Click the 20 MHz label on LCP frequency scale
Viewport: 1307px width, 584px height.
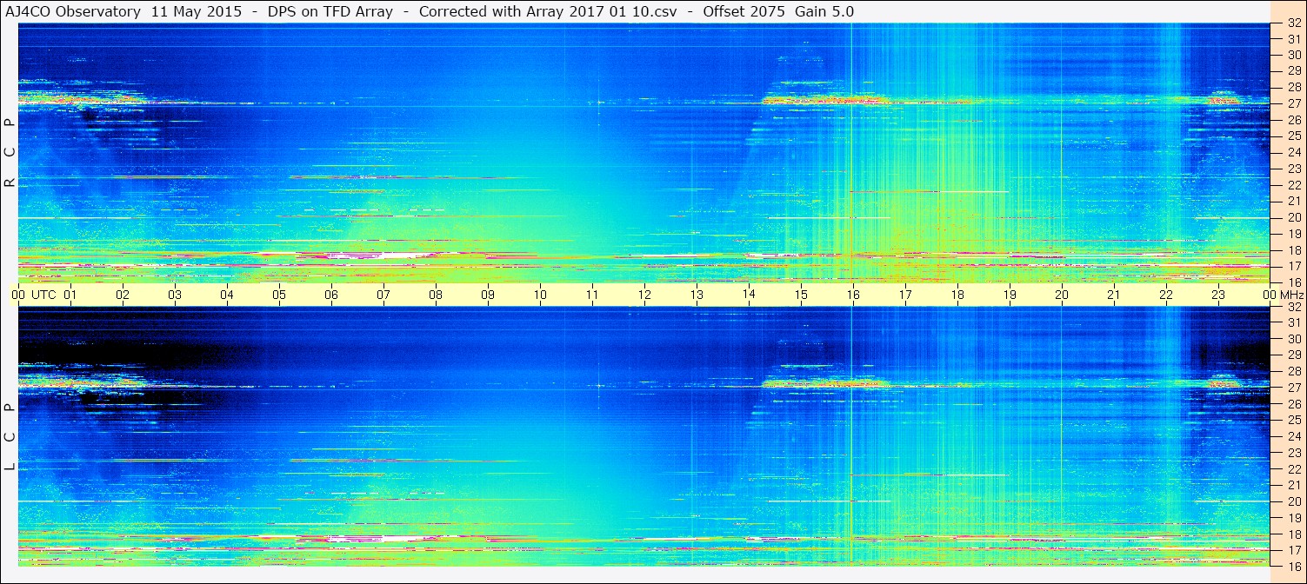point(1294,501)
